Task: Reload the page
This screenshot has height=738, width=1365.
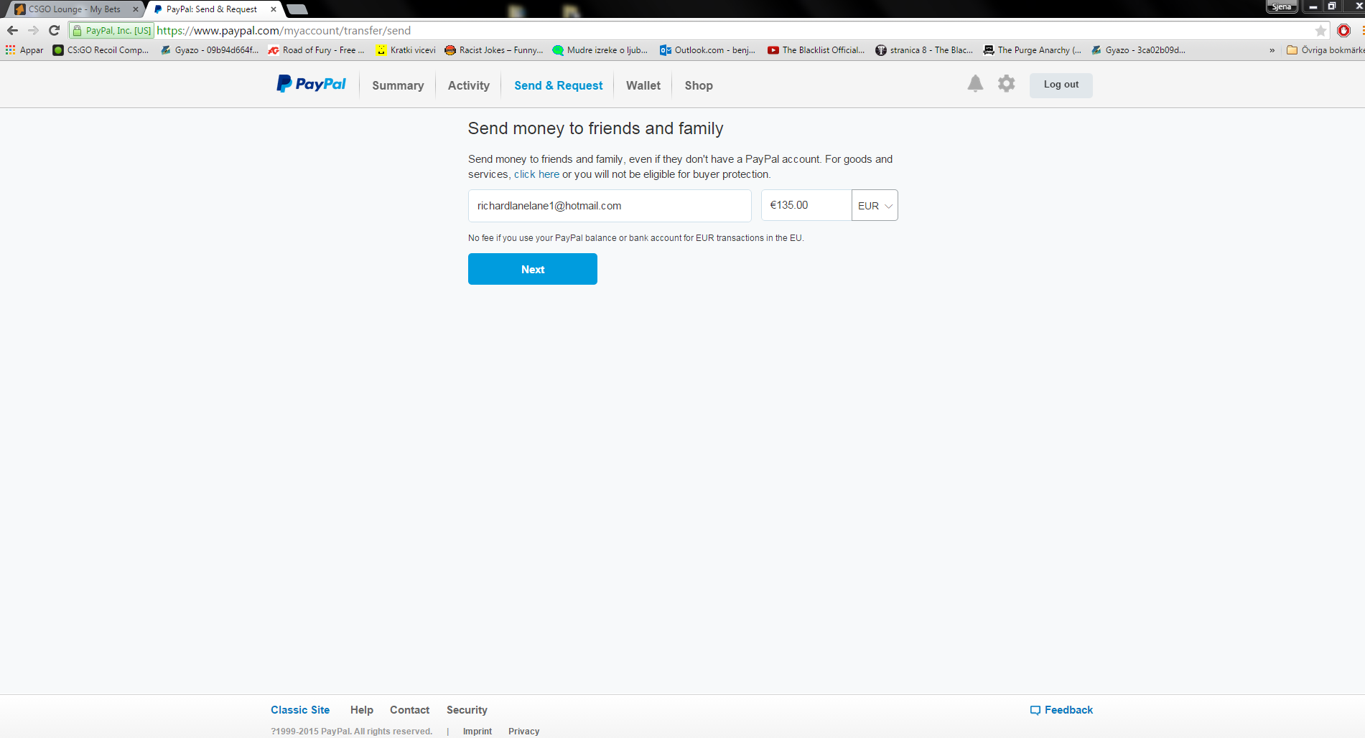Action: pos(54,30)
